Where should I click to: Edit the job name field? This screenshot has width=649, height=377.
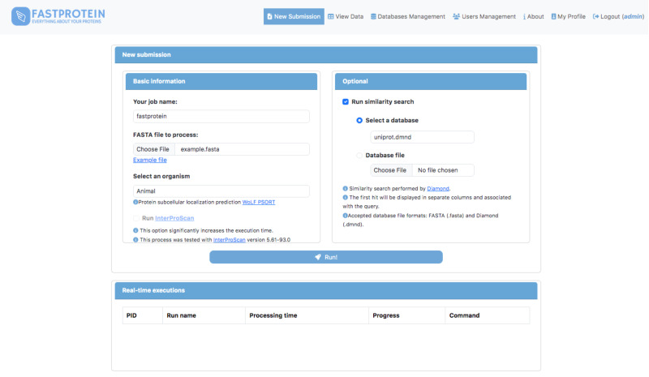[221, 116]
